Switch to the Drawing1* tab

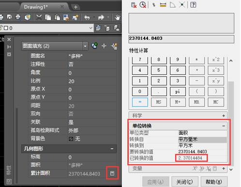point(36,7)
